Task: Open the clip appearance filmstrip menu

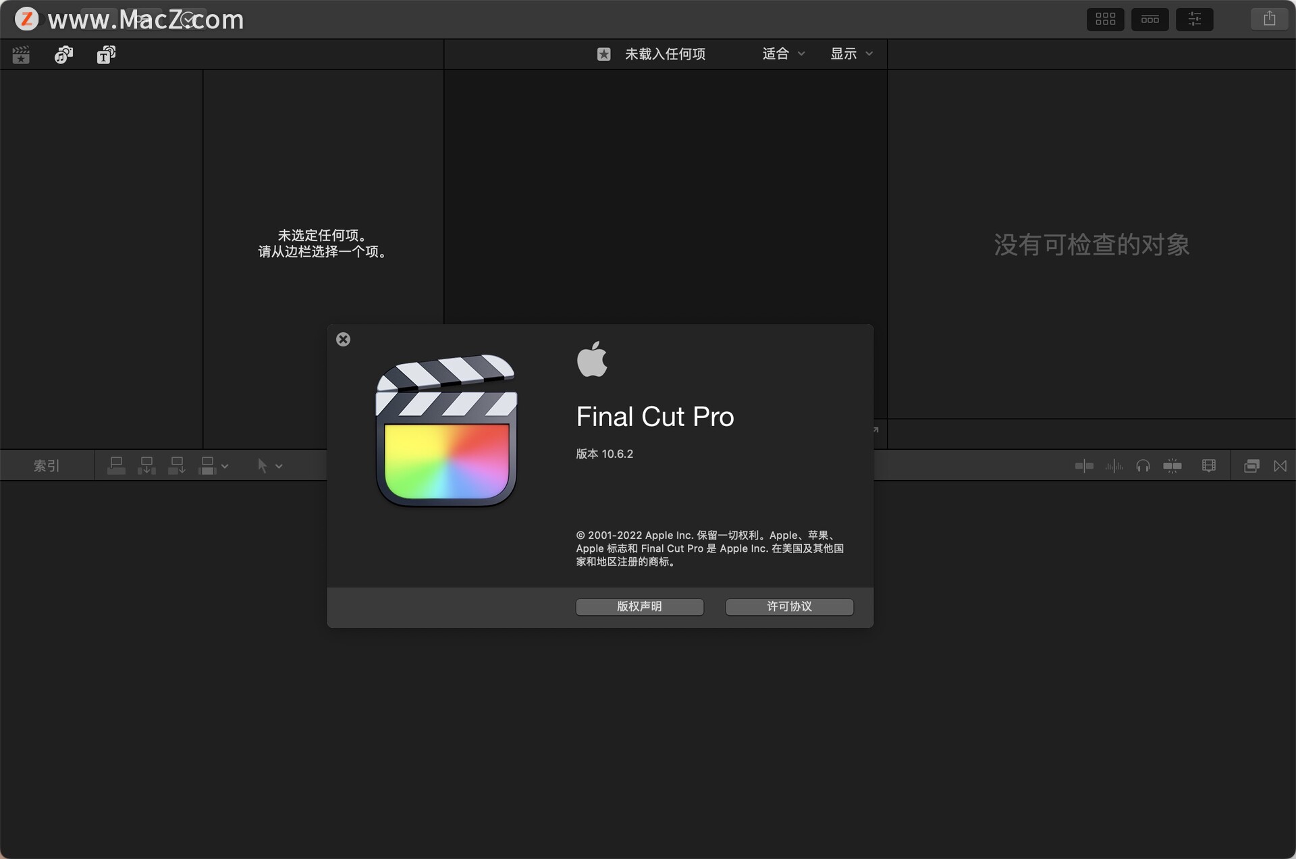Action: [x=1209, y=466]
